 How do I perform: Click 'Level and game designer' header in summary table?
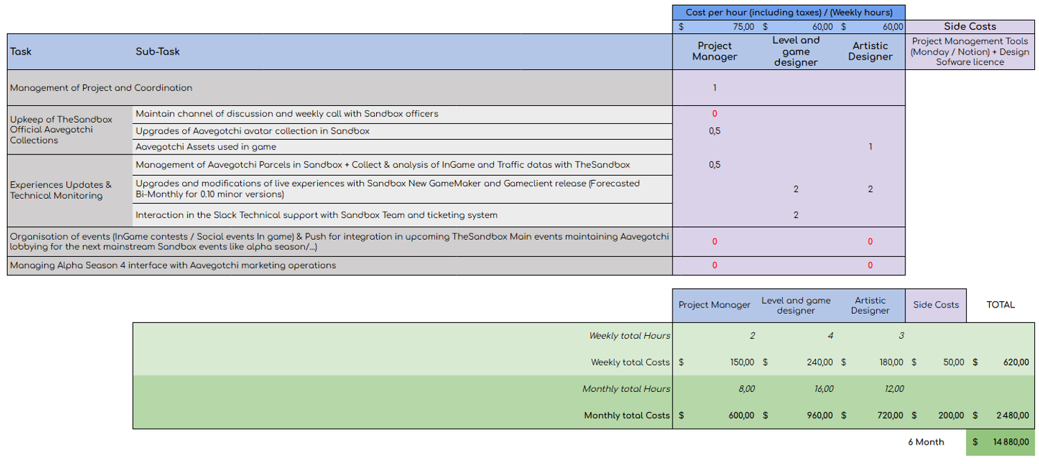pyautogui.click(x=796, y=305)
